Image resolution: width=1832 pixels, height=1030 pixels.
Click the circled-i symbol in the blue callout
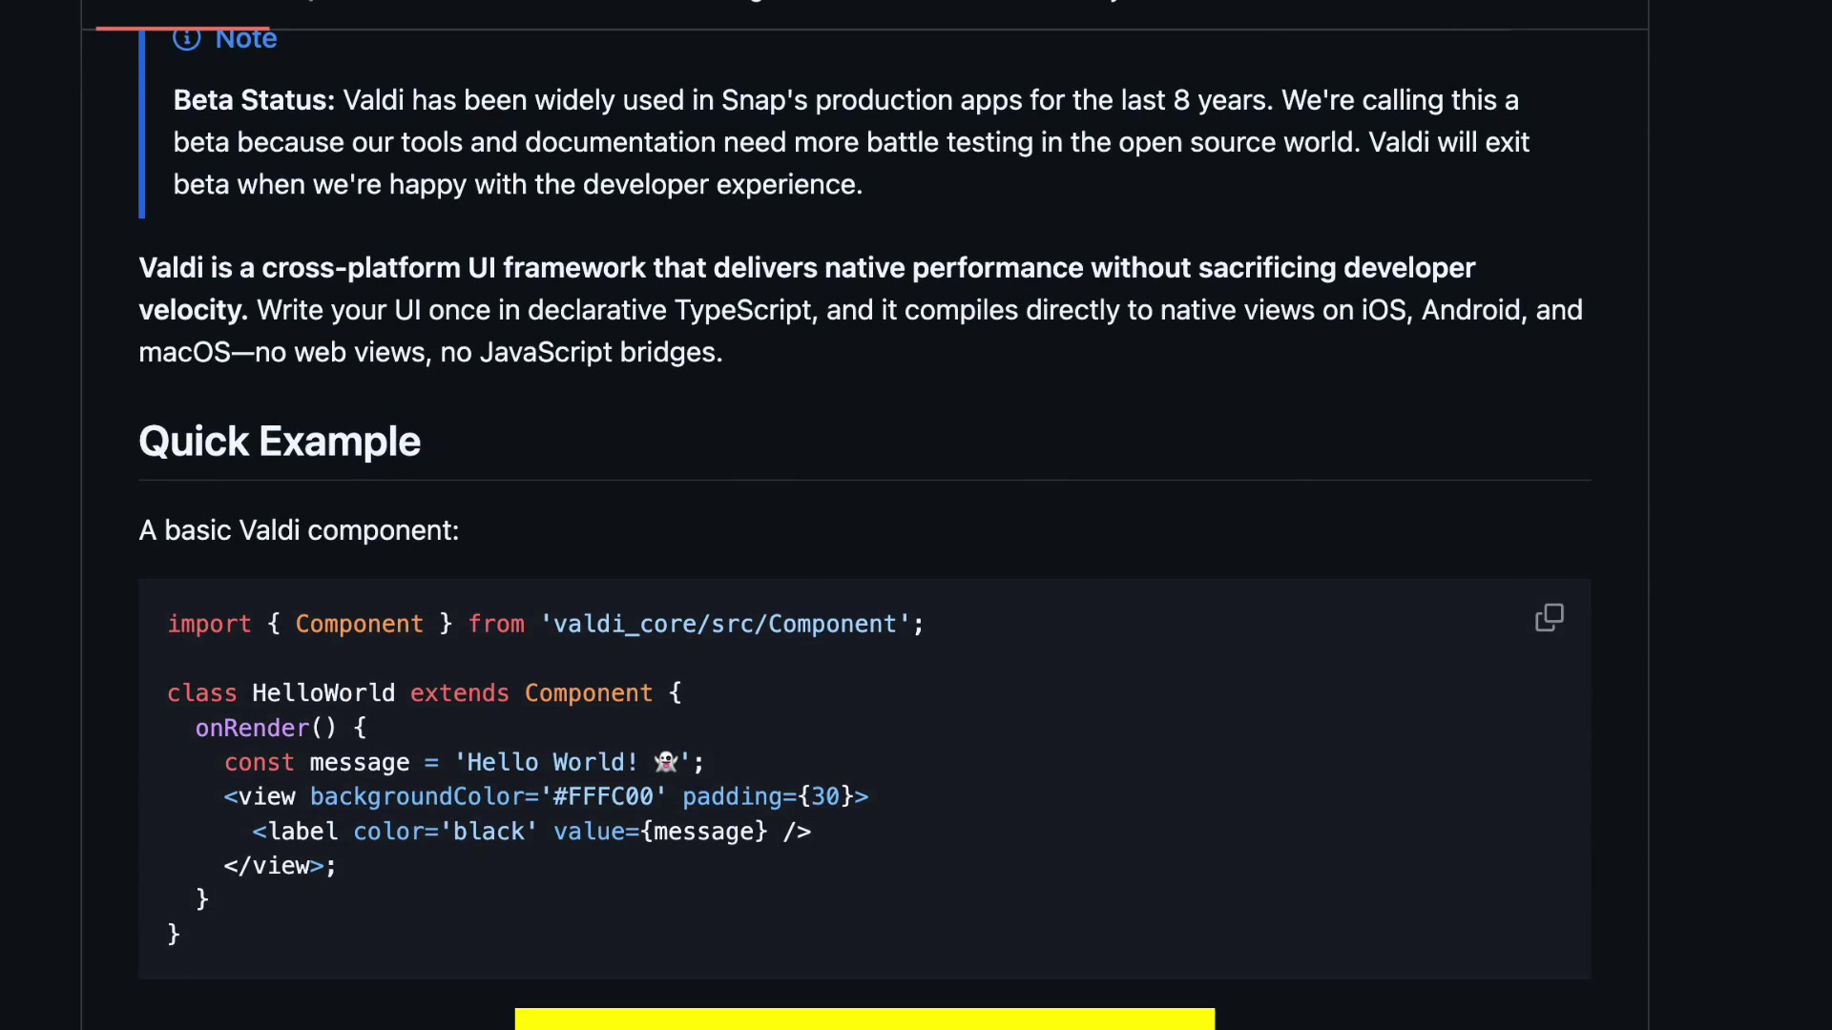pos(186,39)
